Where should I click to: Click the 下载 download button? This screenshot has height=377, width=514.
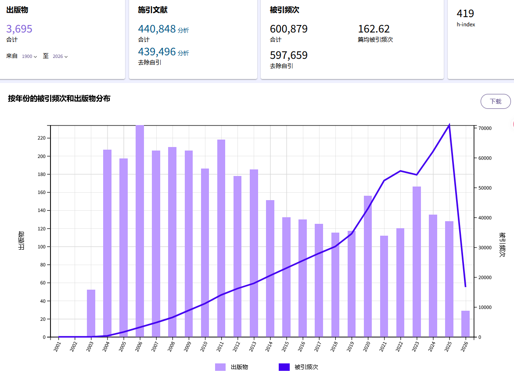(x=496, y=101)
